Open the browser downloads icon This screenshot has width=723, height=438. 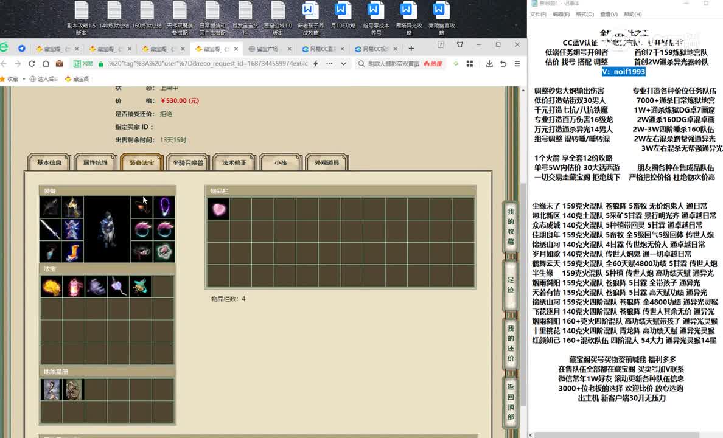tap(489, 64)
